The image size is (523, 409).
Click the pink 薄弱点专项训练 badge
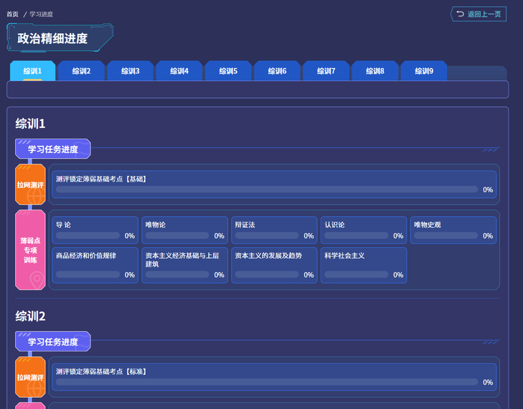(x=30, y=250)
